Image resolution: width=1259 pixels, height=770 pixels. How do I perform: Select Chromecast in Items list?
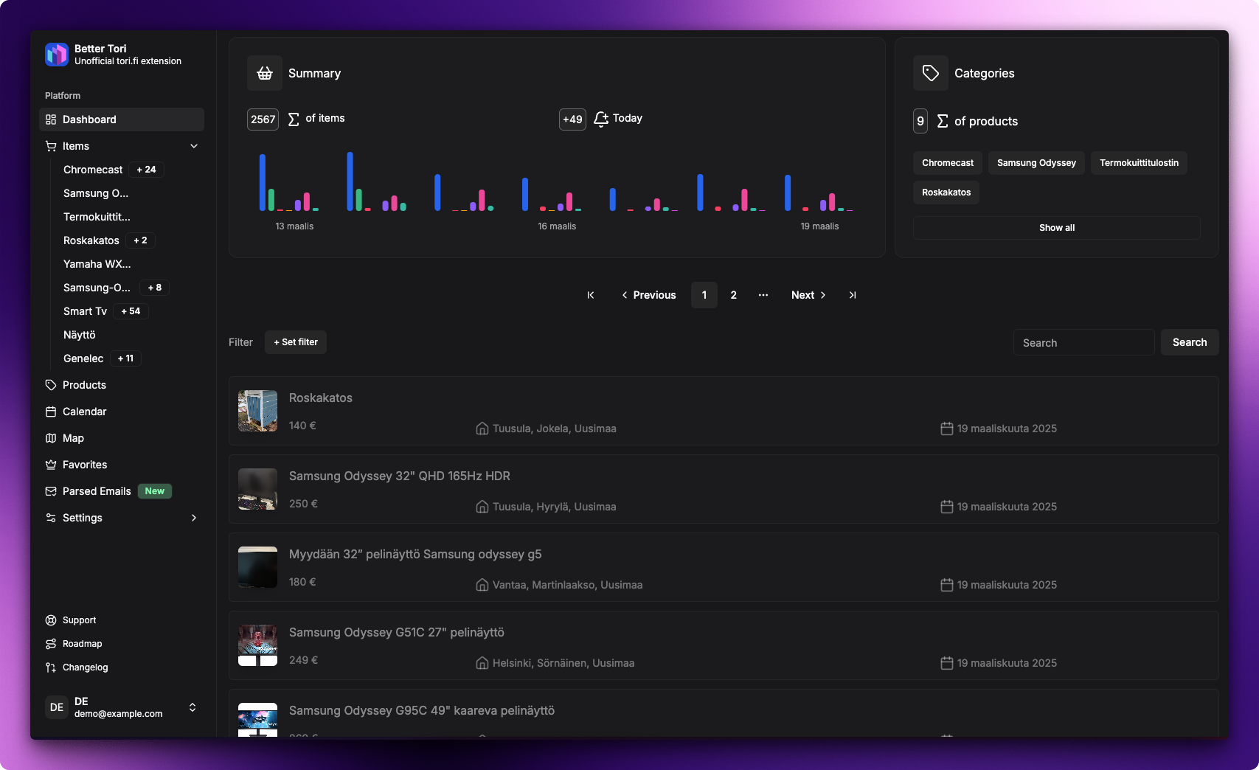(x=93, y=170)
